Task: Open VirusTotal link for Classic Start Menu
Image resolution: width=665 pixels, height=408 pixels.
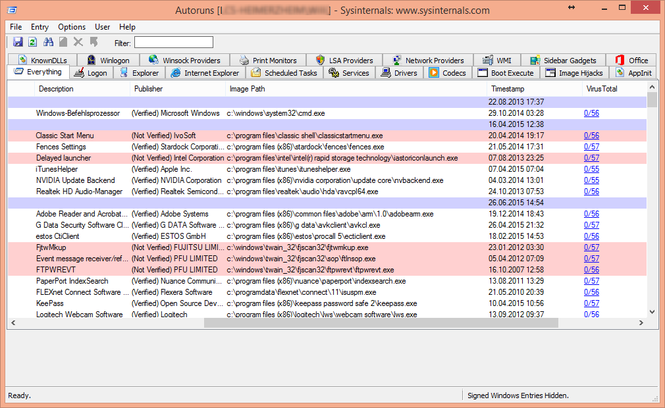Action: (x=591, y=136)
